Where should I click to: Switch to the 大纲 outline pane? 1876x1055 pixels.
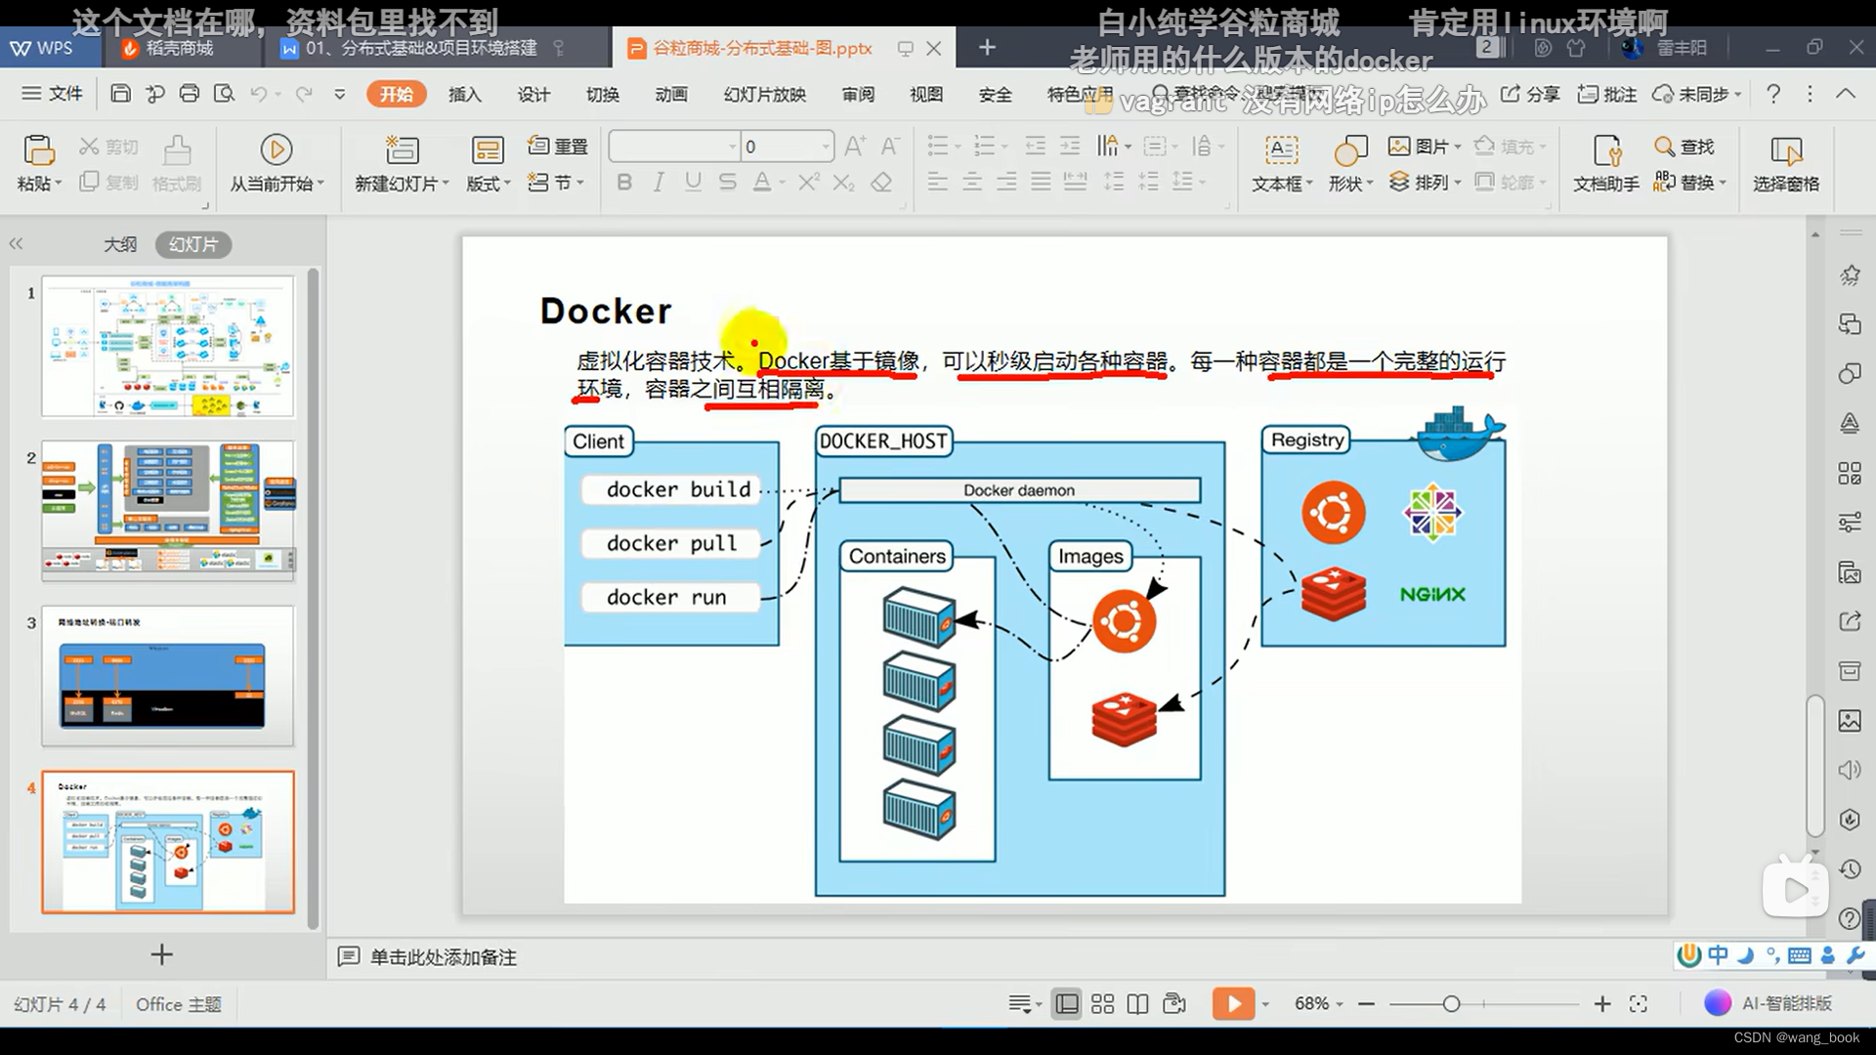pyautogui.click(x=120, y=244)
